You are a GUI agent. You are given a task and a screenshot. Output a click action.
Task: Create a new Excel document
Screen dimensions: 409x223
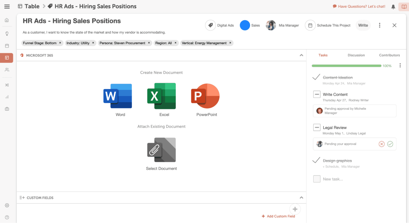point(161,96)
